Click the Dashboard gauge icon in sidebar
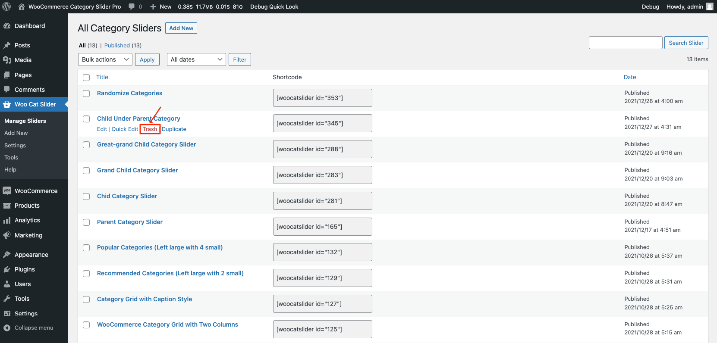The image size is (717, 343). point(7,26)
